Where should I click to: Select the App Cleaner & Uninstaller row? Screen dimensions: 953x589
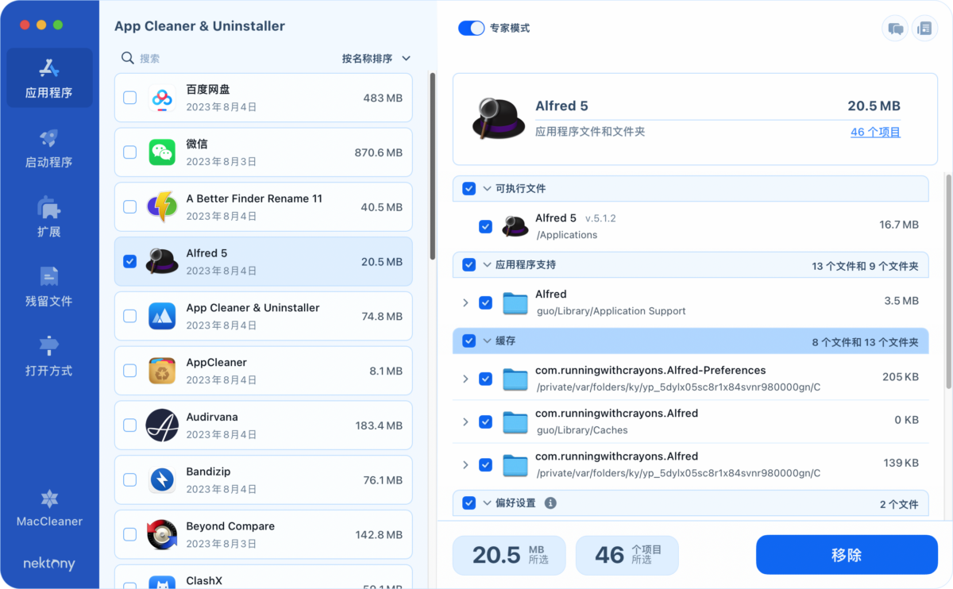pyautogui.click(x=264, y=316)
